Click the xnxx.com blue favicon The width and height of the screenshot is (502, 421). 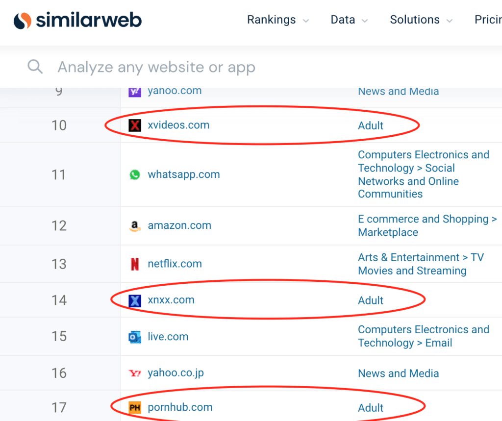[135, 300]
